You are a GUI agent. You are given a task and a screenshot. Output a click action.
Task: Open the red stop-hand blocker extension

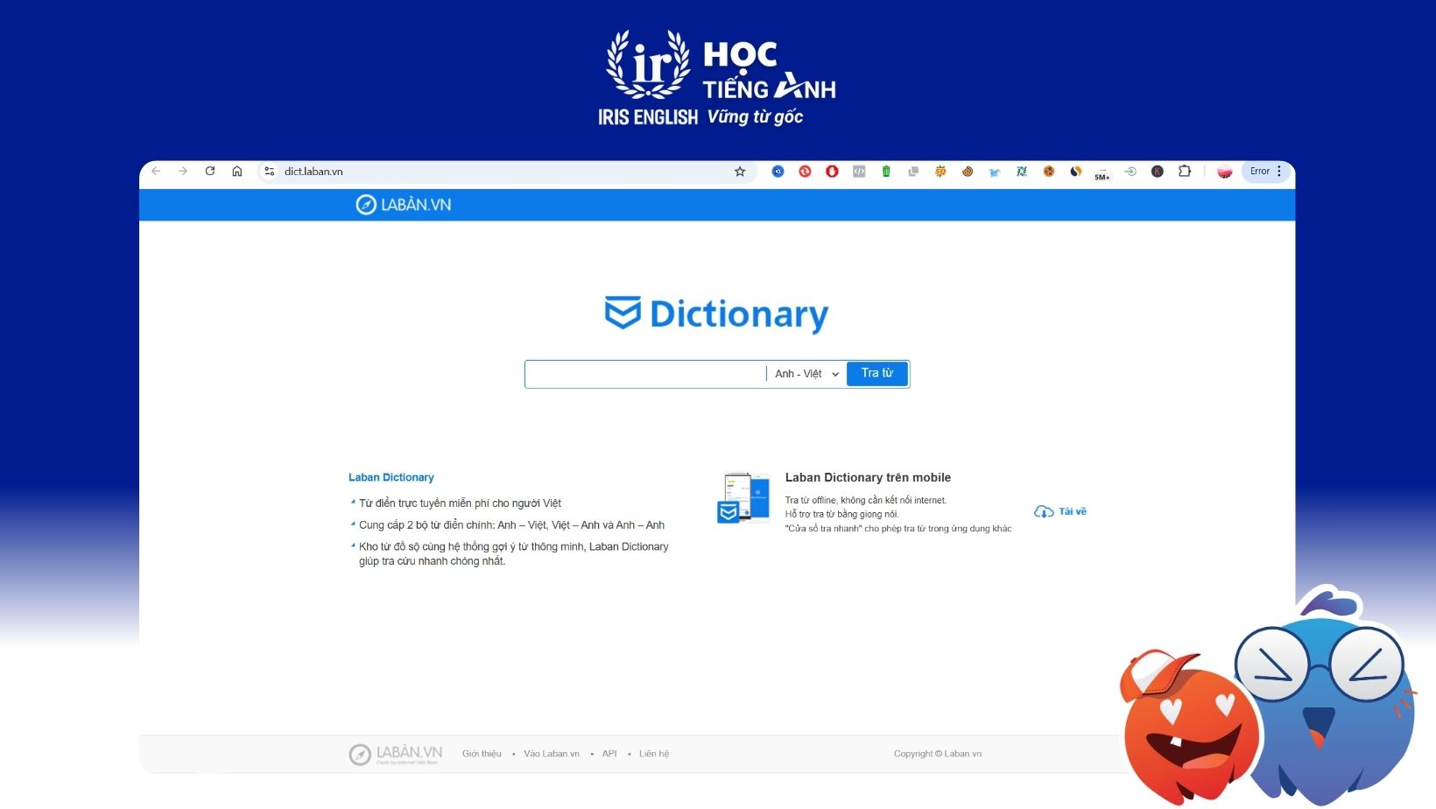[x=832, y=172]
